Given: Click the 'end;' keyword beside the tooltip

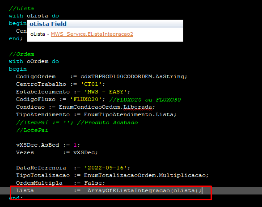Looking at the screenshot, I should (16, 38).
